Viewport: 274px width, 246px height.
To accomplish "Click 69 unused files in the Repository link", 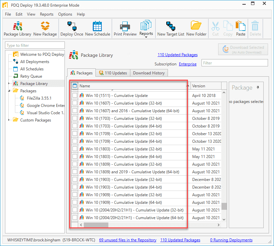I will click(128, 240).
